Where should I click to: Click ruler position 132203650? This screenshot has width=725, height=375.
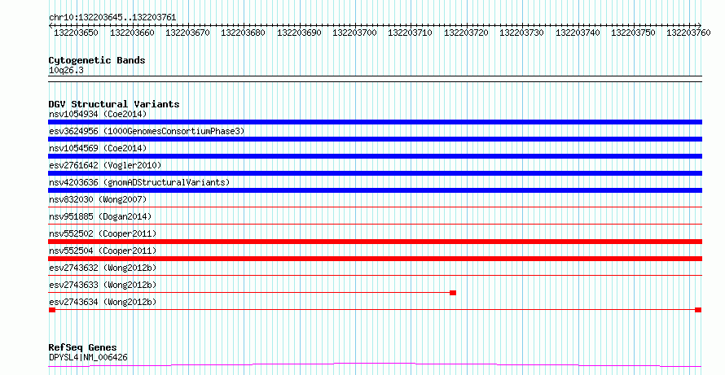pyautogui.click(x=77, y=33)
